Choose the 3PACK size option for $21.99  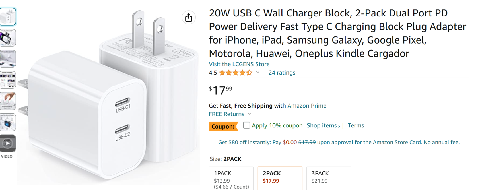coord(329,179)
